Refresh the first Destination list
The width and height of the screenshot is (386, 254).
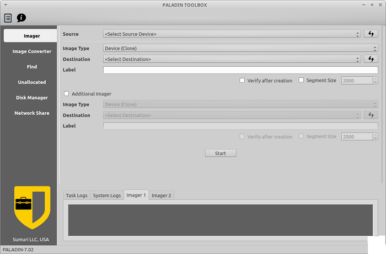tap(371, 59)
